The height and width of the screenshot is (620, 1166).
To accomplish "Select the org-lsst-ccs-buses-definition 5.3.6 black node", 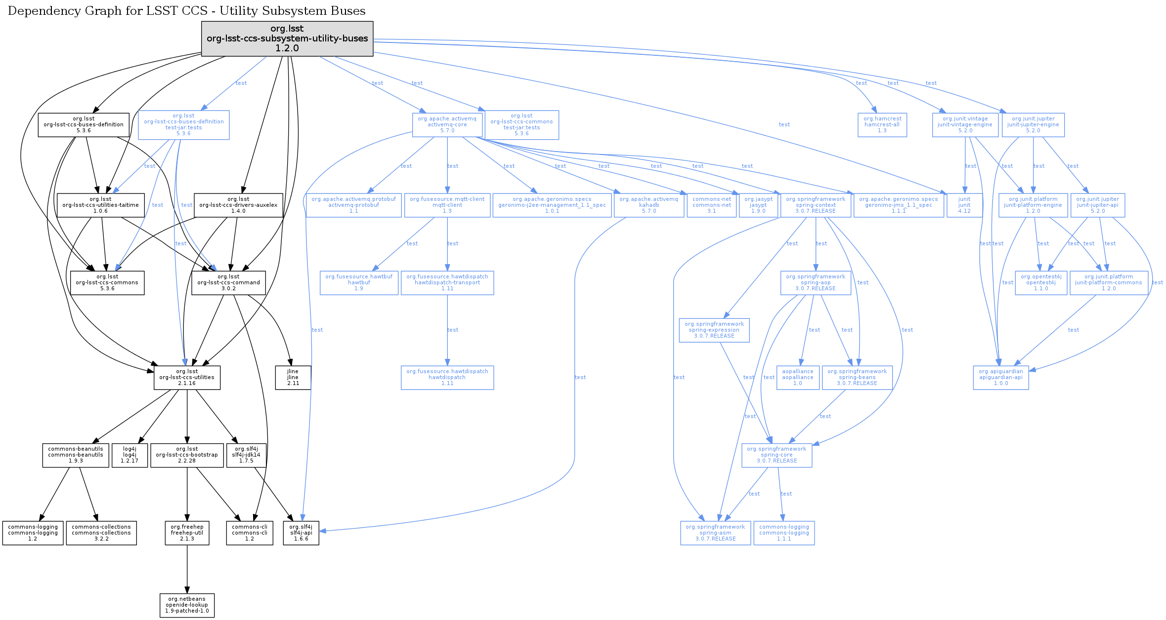I will 84,125.
